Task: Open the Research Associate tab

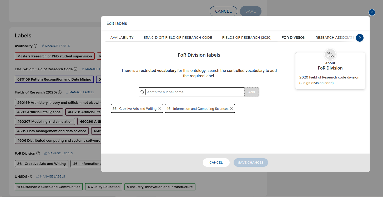Action: tap(335, 38)
